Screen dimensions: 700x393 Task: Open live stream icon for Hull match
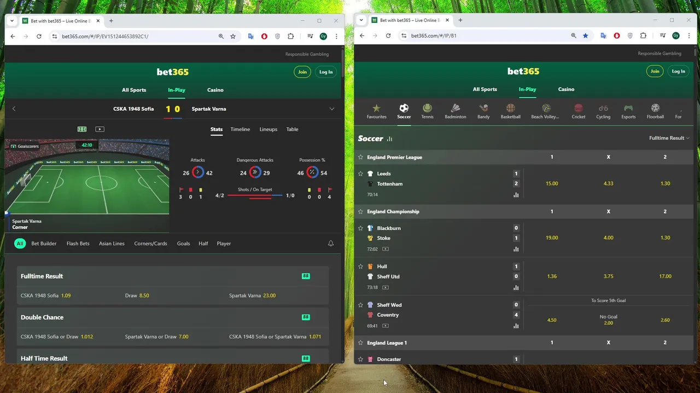coord(386,287)
